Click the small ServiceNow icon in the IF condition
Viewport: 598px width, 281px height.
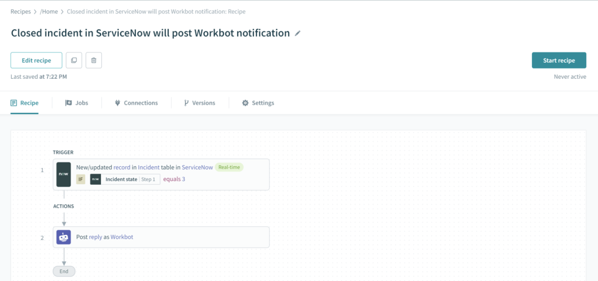[95, 179]
